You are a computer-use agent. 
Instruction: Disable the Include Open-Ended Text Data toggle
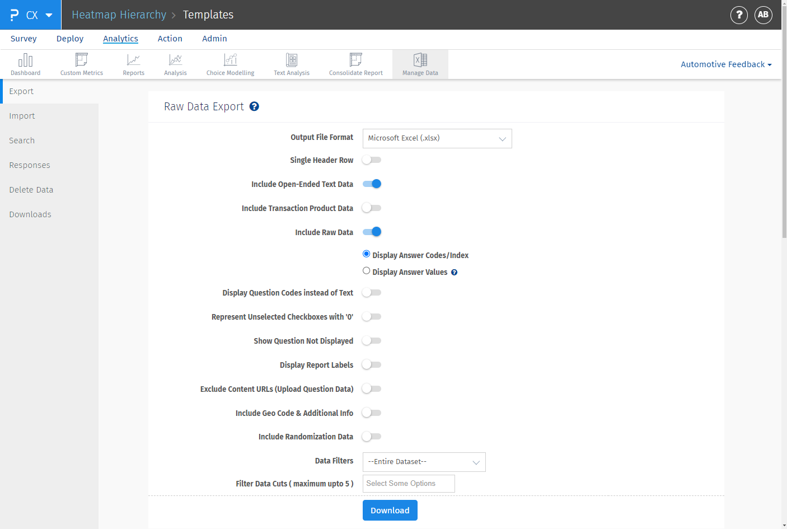371,184
